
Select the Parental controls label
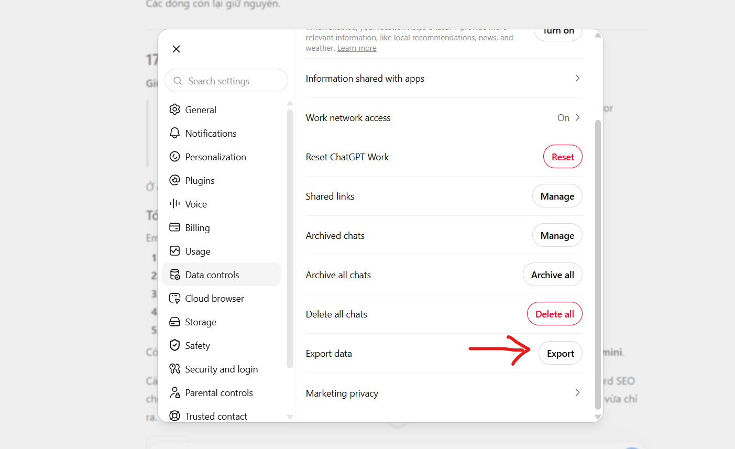219,393
